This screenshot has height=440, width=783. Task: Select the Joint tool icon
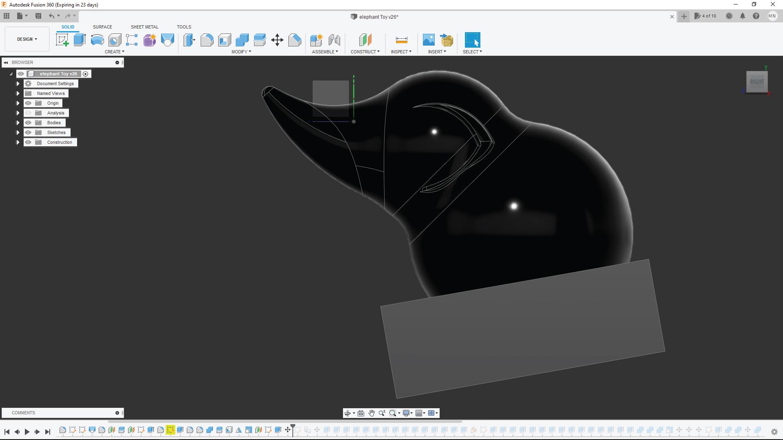(334, 40)
